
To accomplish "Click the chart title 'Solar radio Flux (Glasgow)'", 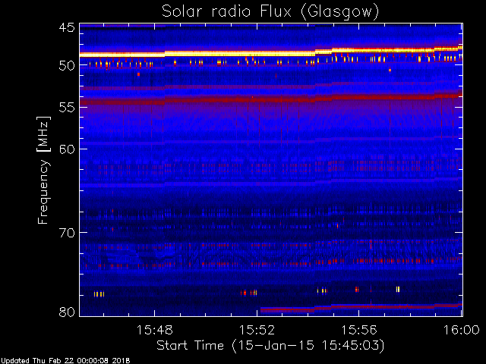I will 270,12.
